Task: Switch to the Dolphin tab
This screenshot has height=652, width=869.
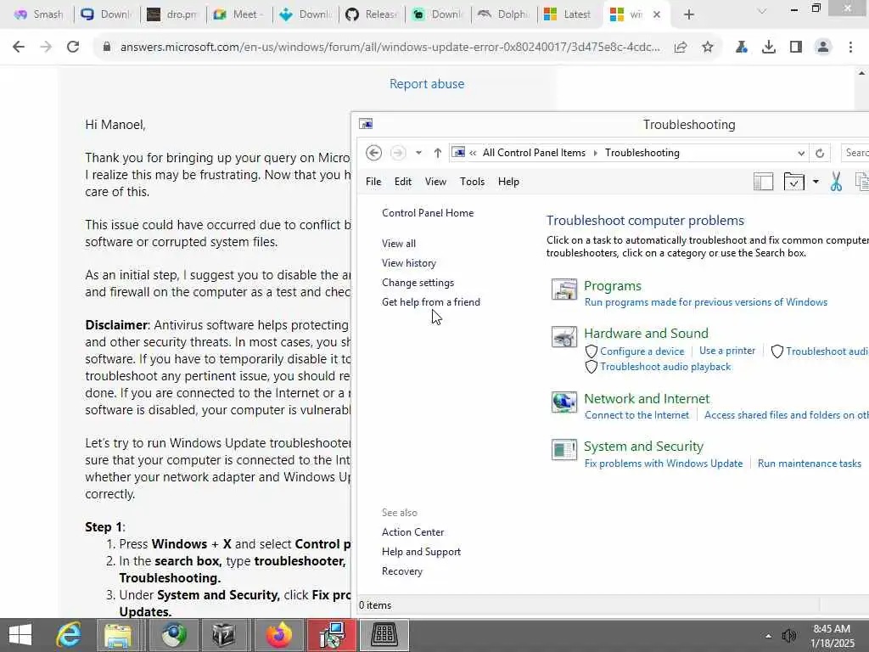Action: [x=504, y=14]
